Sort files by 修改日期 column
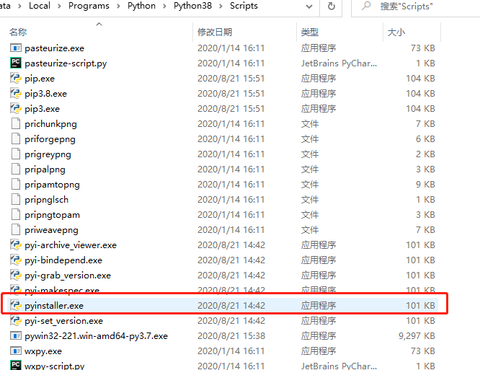The height and width of the screenshot is (370, 480). (x=215, y=32)
